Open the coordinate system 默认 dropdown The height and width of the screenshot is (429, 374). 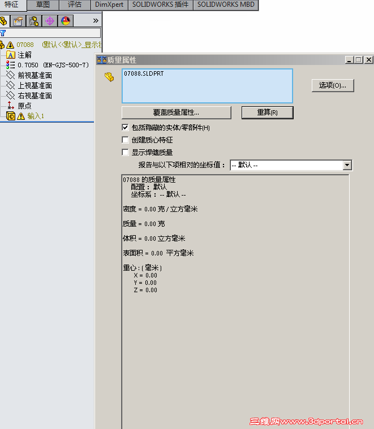pyautogui.click(x=347, y=165)
